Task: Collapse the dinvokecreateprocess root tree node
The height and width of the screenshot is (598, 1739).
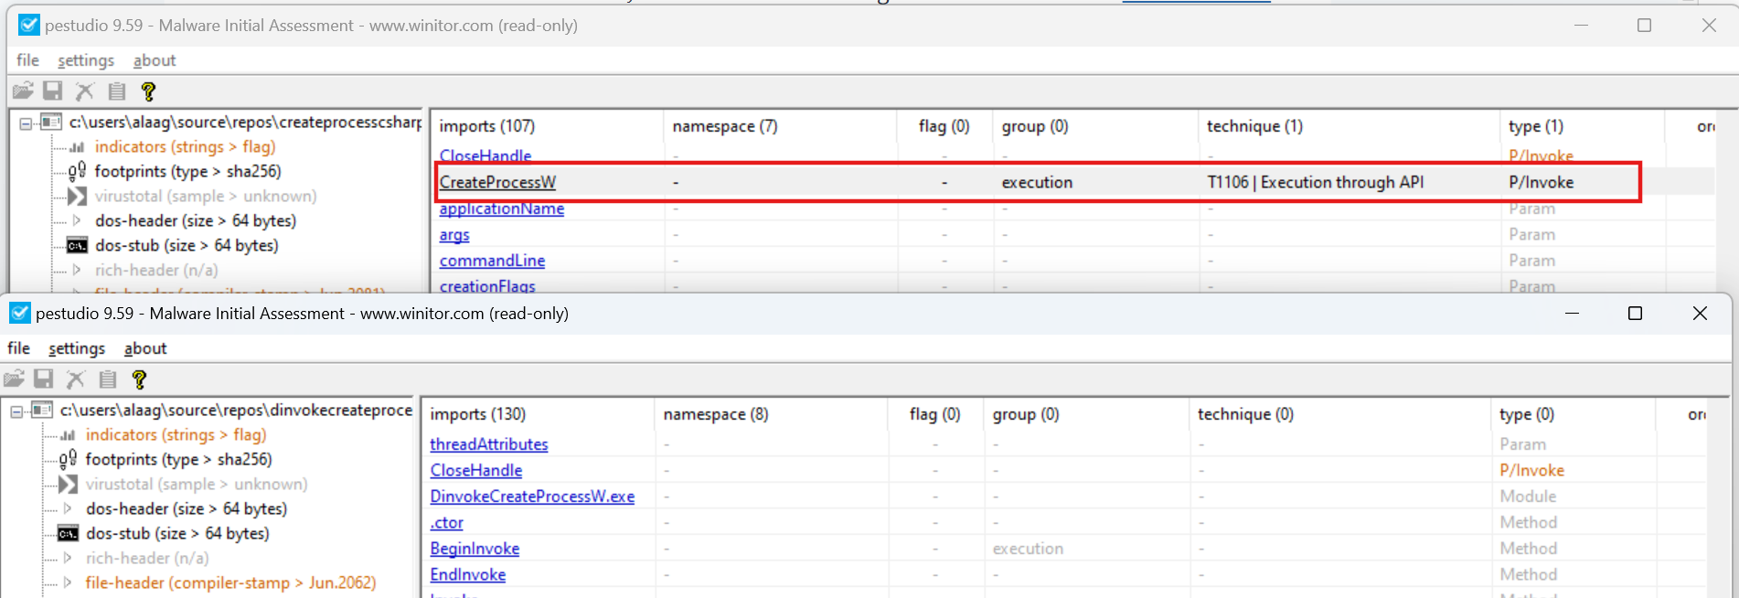Action: coord(16,411)
